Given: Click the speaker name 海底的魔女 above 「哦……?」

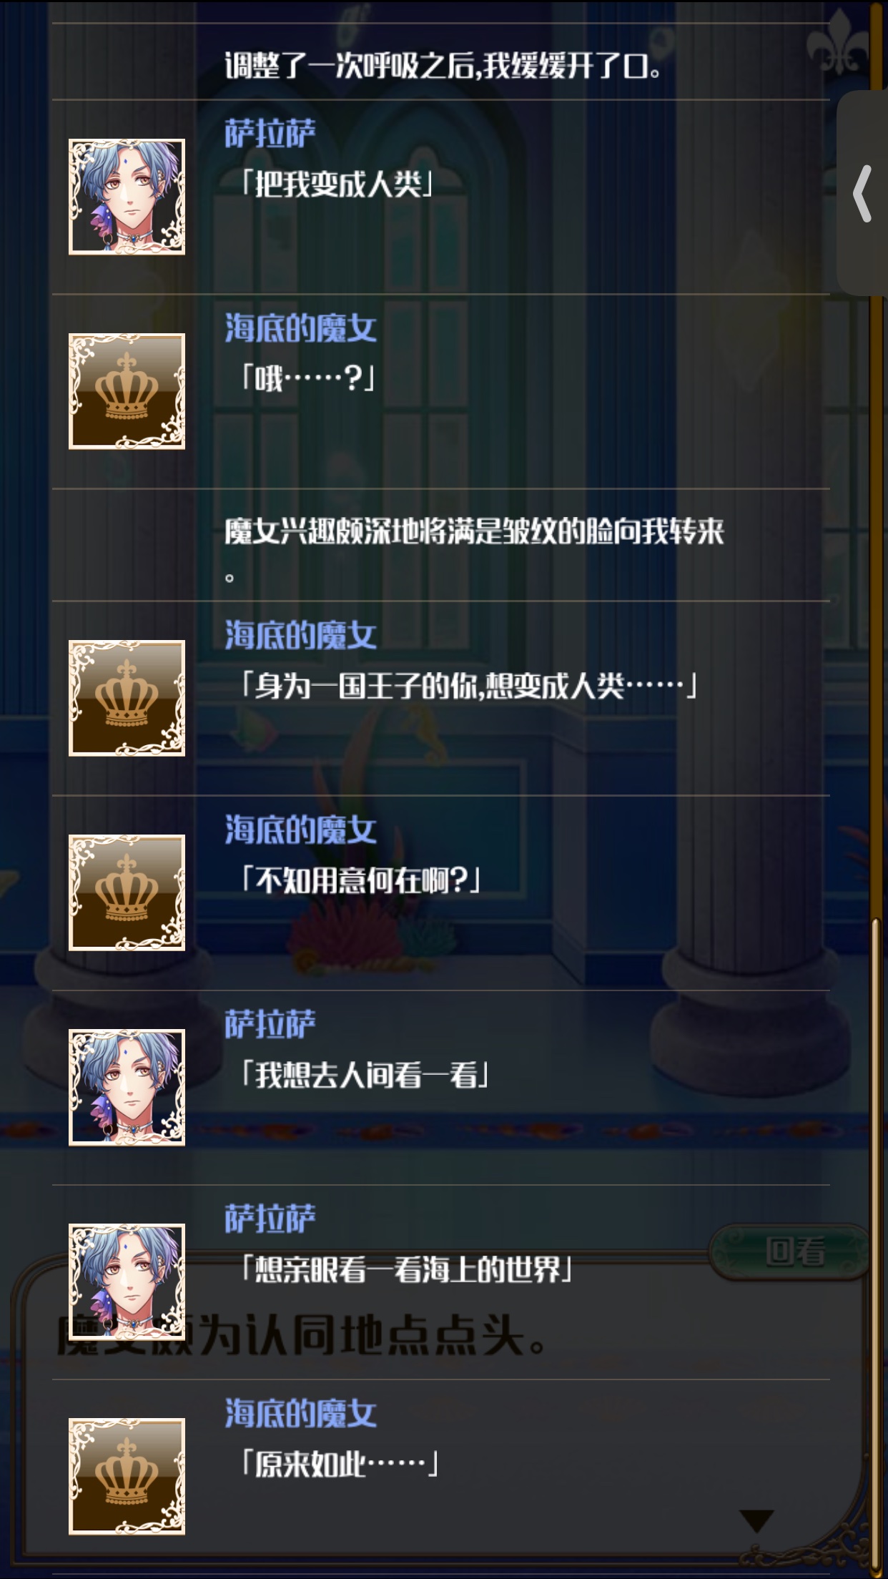Looking at the screenshot, I should [x=300, y=328].
